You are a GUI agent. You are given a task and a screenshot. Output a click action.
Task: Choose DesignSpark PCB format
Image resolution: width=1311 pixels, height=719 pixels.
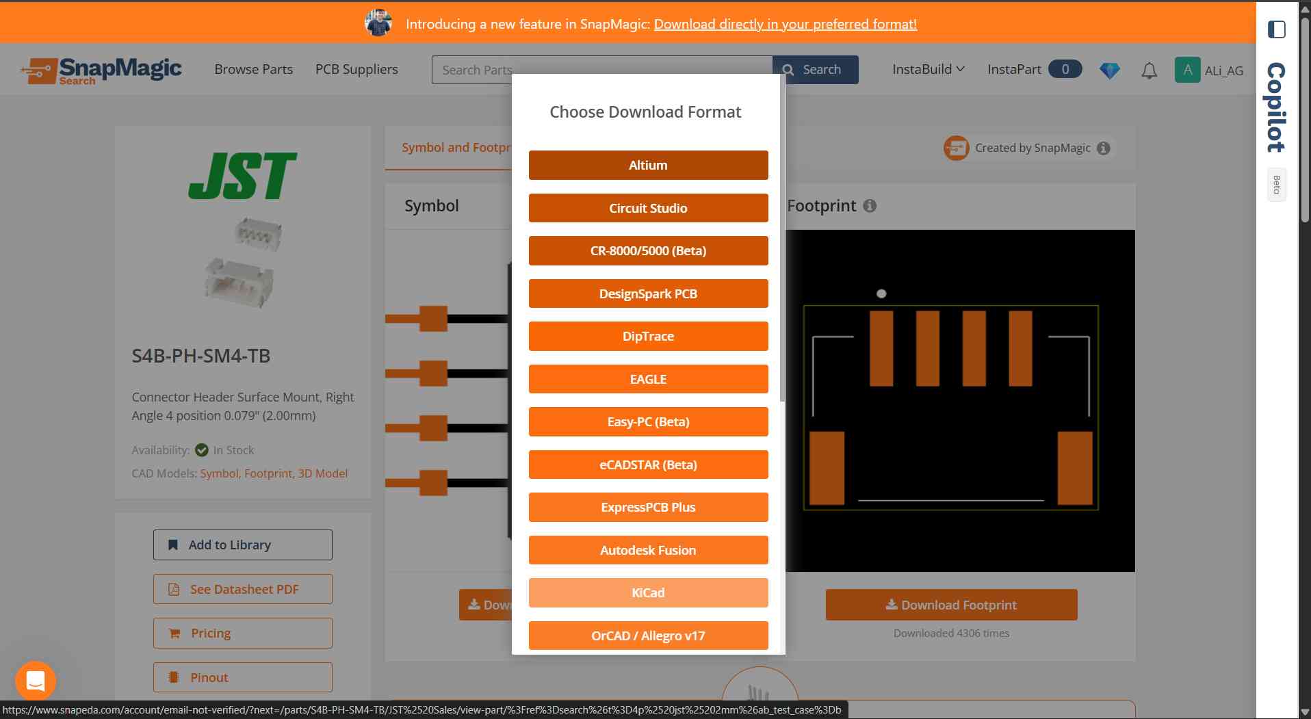pyautogui.click(x=648, y=293)
